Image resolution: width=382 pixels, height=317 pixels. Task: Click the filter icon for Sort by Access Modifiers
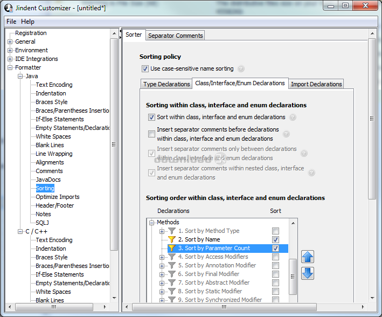(172, 257)
